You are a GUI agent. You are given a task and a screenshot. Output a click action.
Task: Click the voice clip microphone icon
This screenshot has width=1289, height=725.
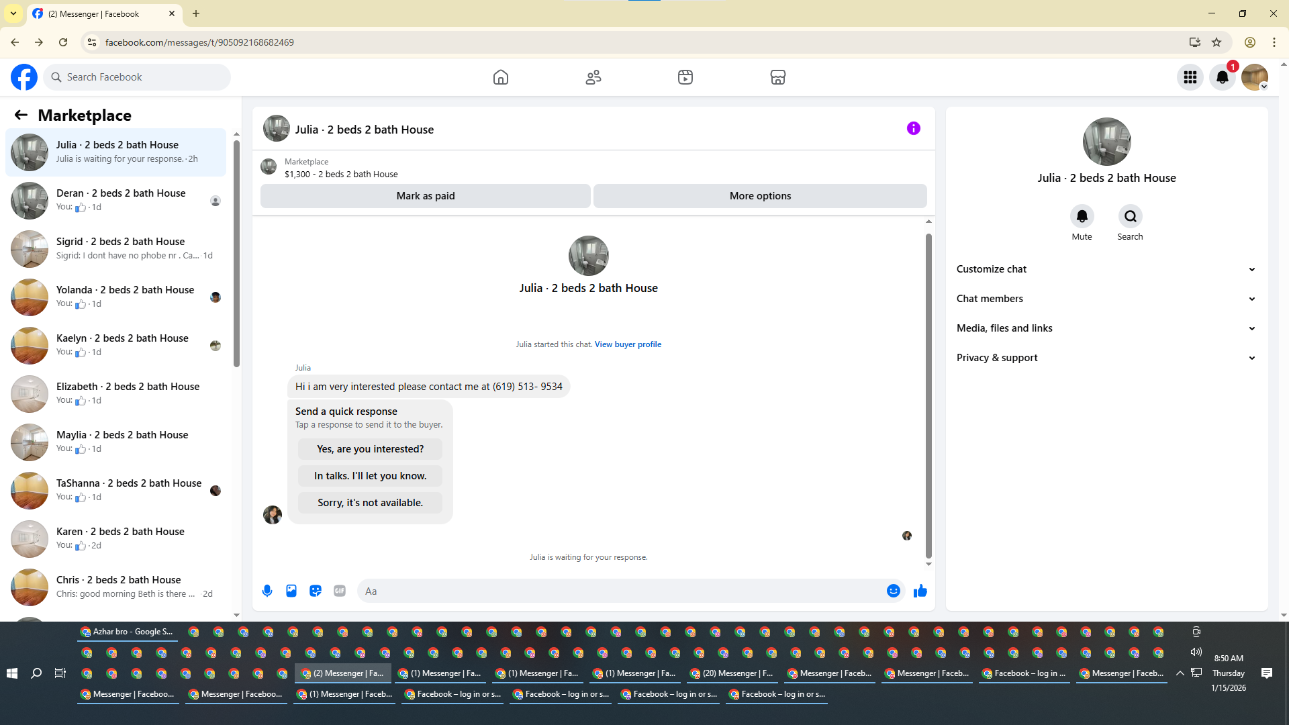click(x=267, y=591)
